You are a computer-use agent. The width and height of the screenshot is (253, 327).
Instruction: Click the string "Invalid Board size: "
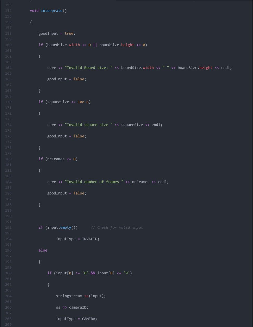pyautogui.click(x=89, y=68)
